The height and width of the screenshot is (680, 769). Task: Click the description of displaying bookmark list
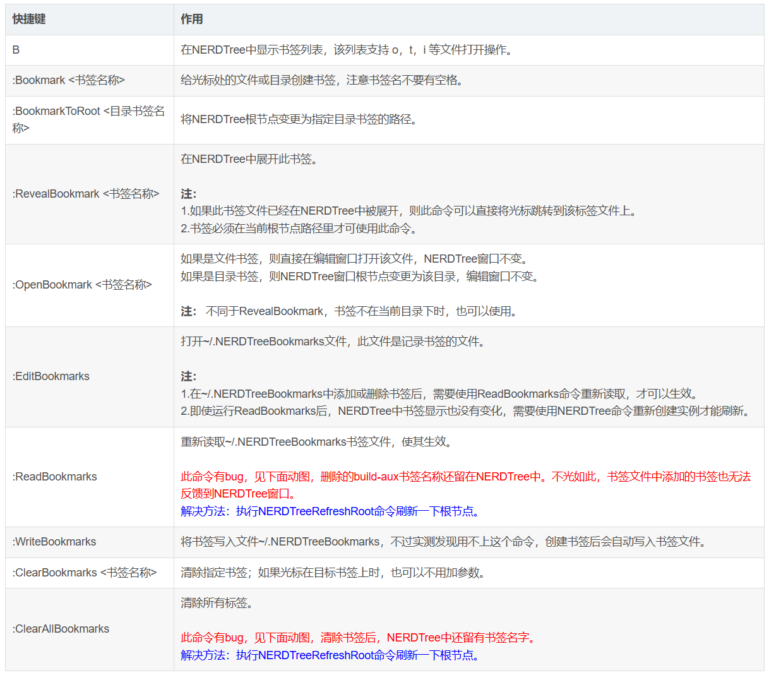(x=348, y=50)
